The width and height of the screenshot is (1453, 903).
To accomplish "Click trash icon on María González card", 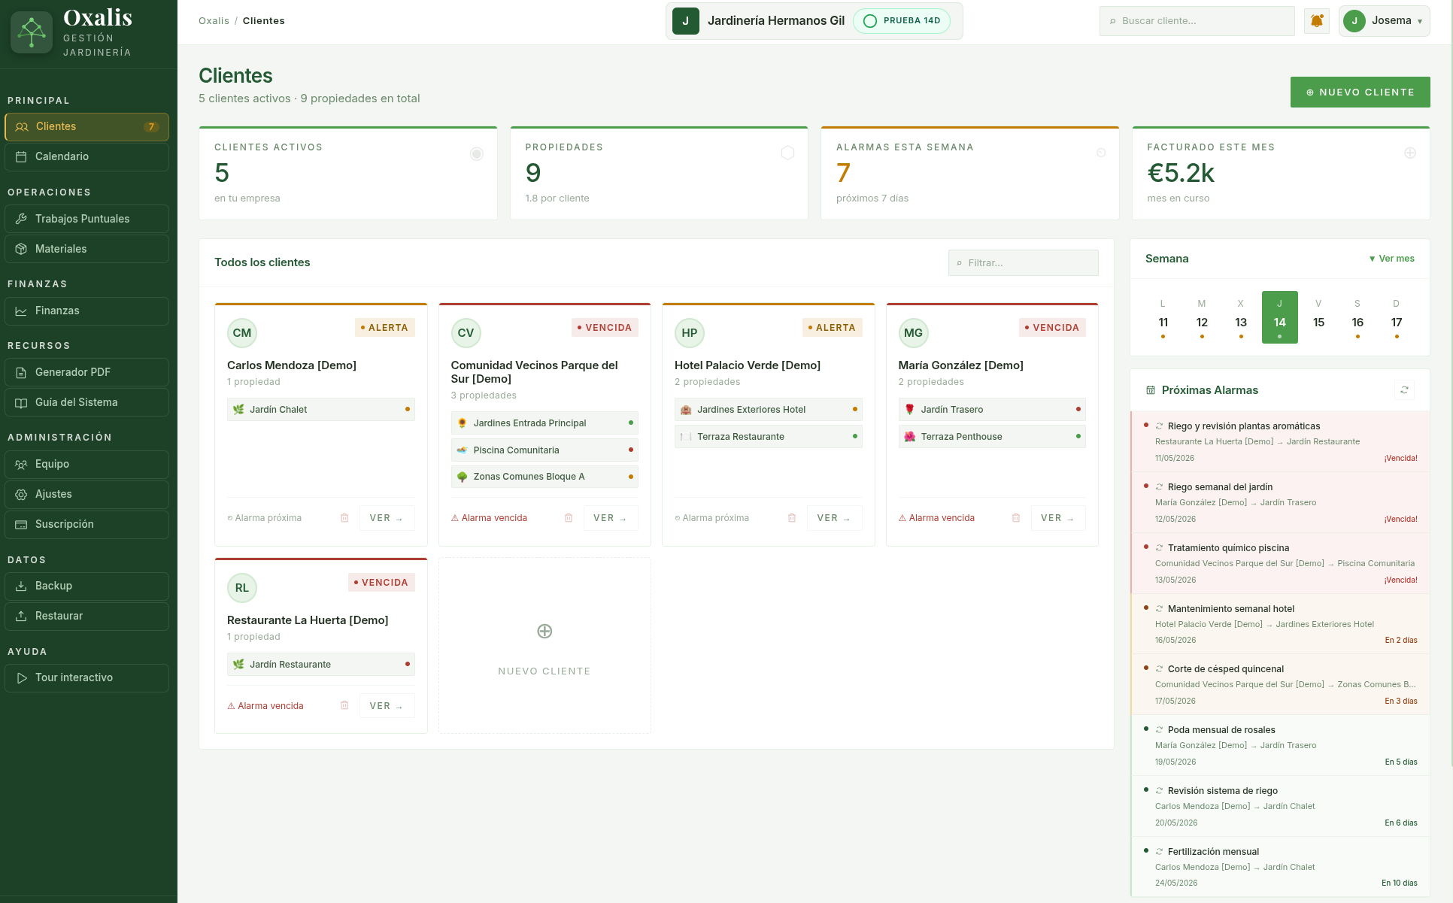I will (1016, 518).
